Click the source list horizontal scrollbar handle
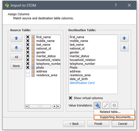 click(x=40, y=106)
